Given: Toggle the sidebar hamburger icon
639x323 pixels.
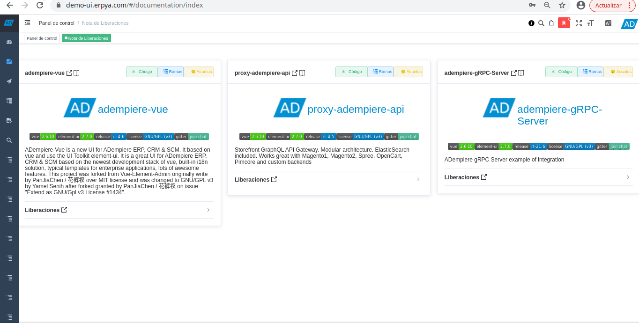Looking at the screenshot, I should point(28,23).
